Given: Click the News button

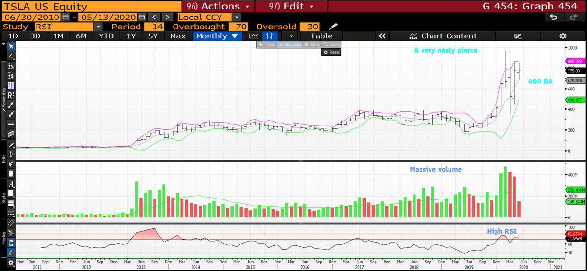Looking at the screenshot, I should pos(312,45).
